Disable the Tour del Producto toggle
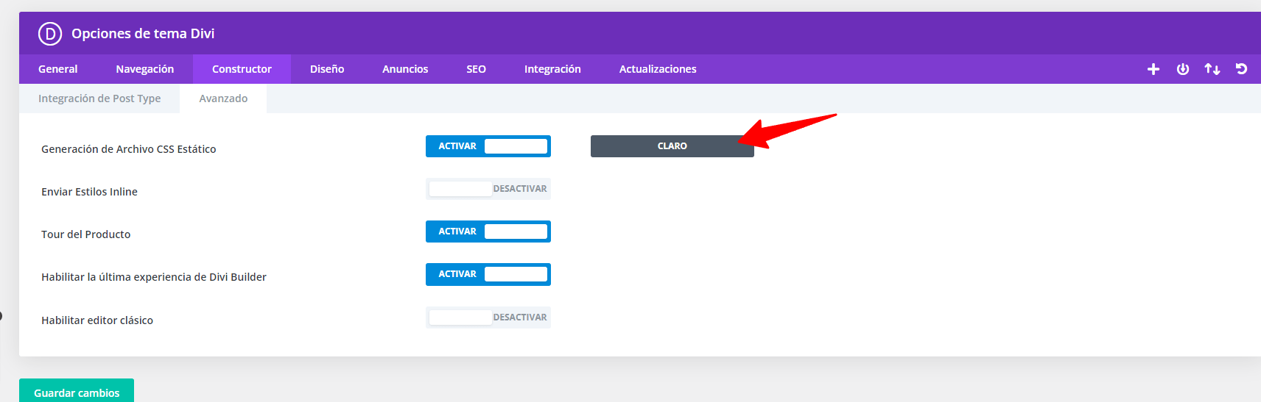 pyautogui.click(x=488, y=231)
